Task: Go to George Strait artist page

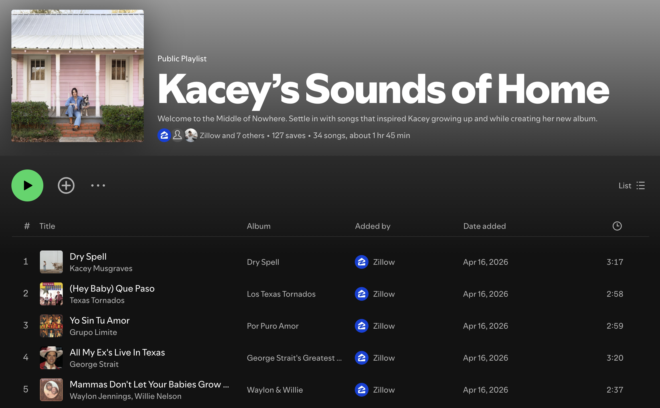Action: (94, 364)
